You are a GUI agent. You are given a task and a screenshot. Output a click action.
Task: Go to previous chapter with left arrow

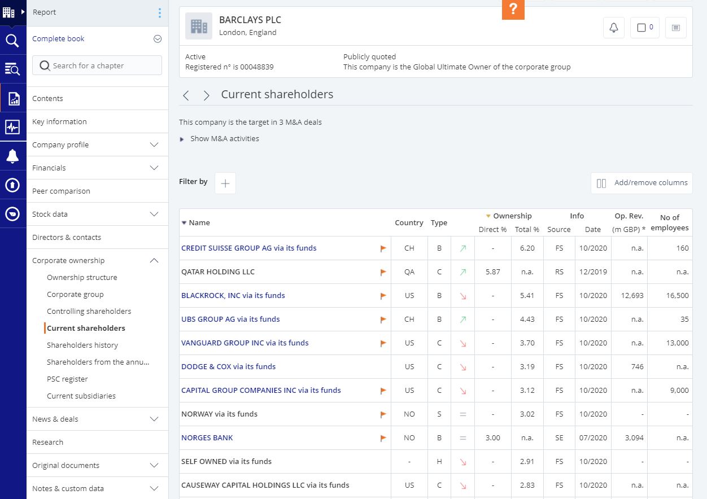click(186, 95)
